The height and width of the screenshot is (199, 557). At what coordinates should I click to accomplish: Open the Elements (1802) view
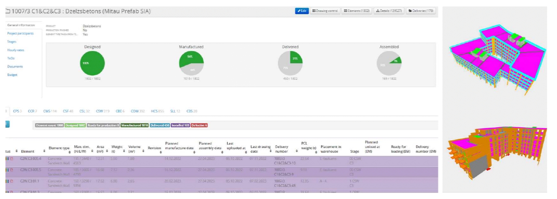pos(356,11)
